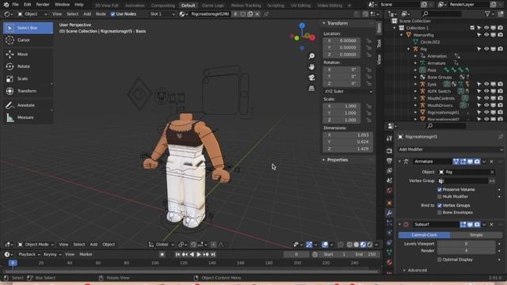
Task: Toggle Preserve Volume checkbox
Action: pos(440,190)
